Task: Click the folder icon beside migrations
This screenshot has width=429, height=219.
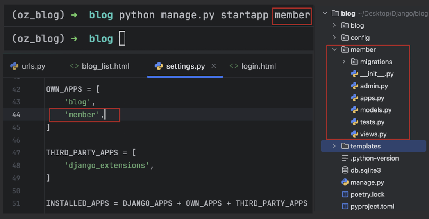Action: click(355, 62)
